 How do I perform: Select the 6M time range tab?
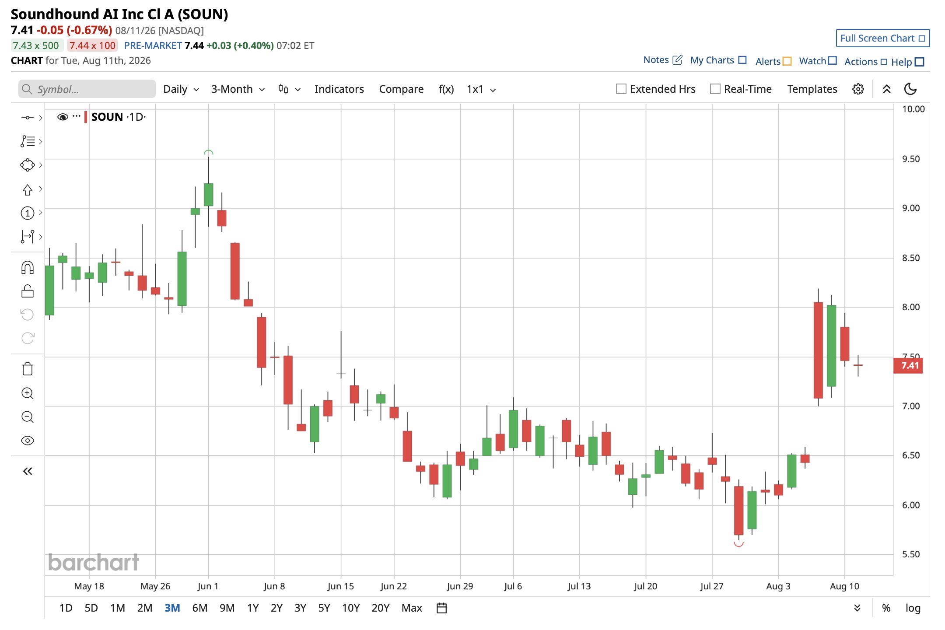[199, 608]
